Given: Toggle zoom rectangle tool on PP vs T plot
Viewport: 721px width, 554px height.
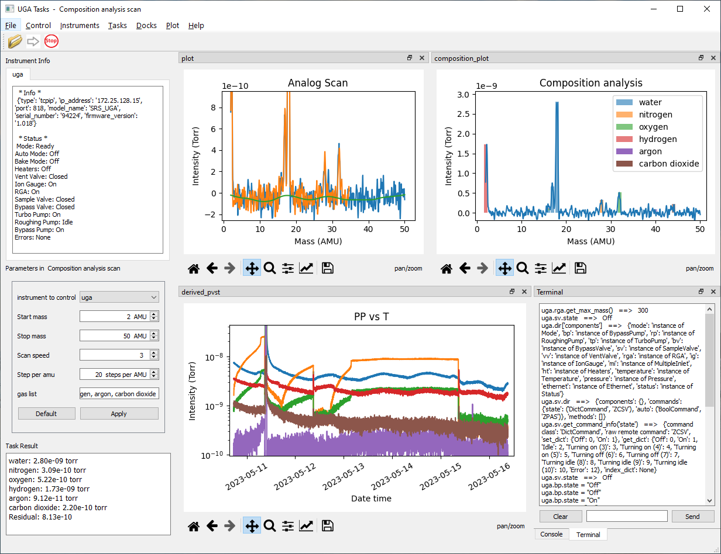Looking at the screenshot, I should [270, 525].
